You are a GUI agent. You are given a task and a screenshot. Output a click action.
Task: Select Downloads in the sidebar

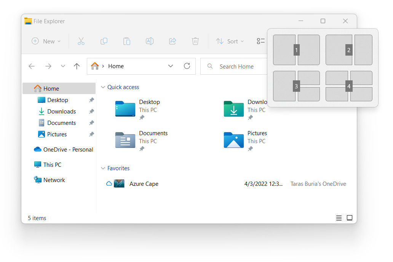pyautogui.click(x=62, y=111)
